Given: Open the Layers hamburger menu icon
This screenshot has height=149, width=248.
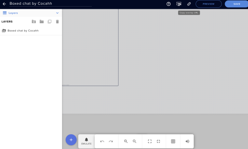Looking at the screenshot, I should 5,13.
